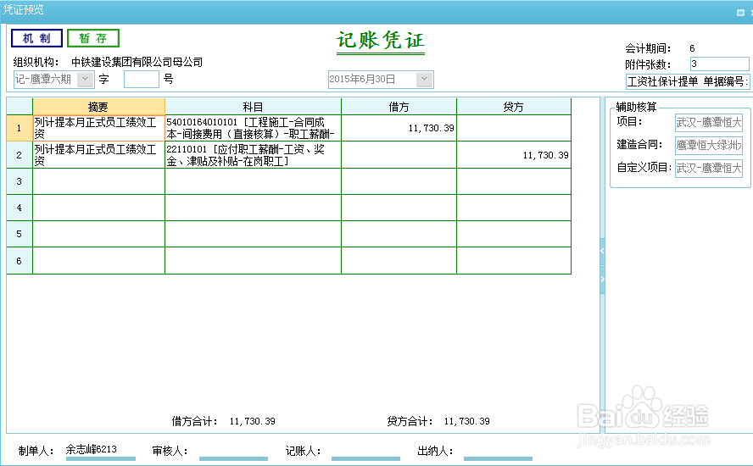Click the 建造合同 field 鹰潭恒大绿洲

click(x=709, y=145)
